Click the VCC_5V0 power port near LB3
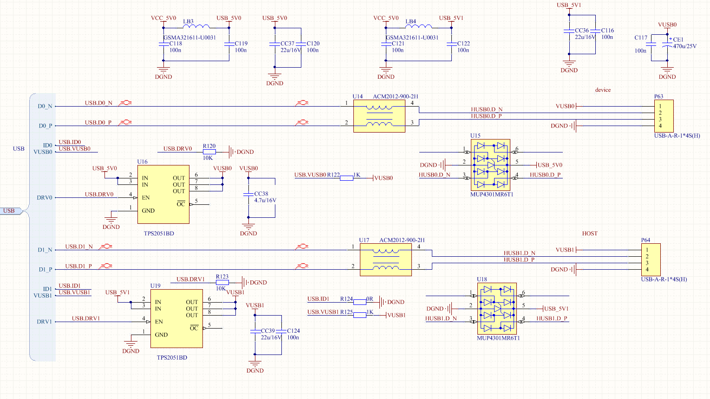Image resolution: width=710 pixels, height=399 pixels. click(x=163, y=18)
